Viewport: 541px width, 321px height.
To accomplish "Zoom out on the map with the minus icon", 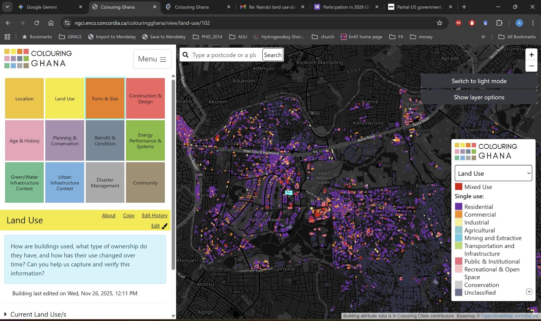I will click(531, 66).
